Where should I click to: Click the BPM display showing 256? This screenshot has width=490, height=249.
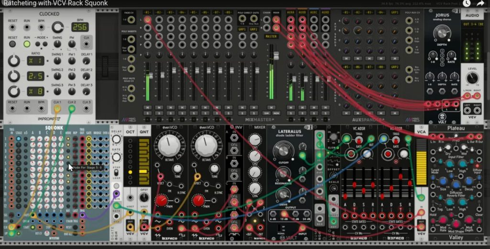click(x=80, y=27)
